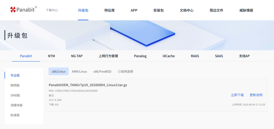Click the 备注 field label
Image resolution: width=274 pixels, height=129 pixels.
[52, 96]
